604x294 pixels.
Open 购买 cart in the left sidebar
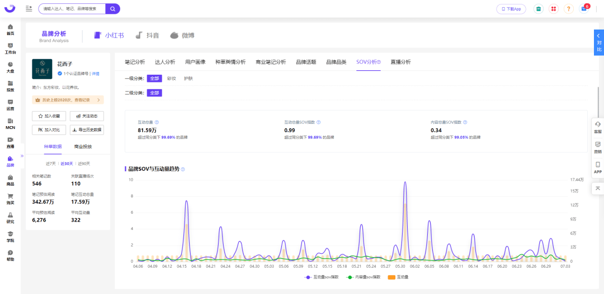click(x=11, y=199)
